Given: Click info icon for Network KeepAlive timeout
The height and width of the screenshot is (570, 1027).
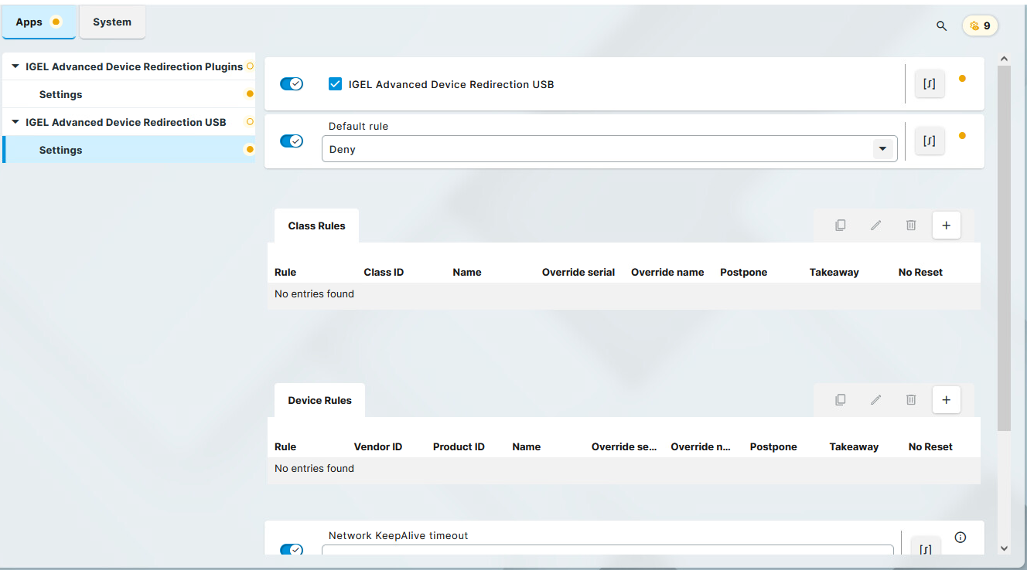Looking at the screenshot, I should coord(960,538).
